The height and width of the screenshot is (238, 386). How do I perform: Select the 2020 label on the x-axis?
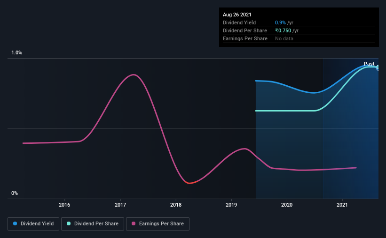pyautogui.click(x=287, y=205)
